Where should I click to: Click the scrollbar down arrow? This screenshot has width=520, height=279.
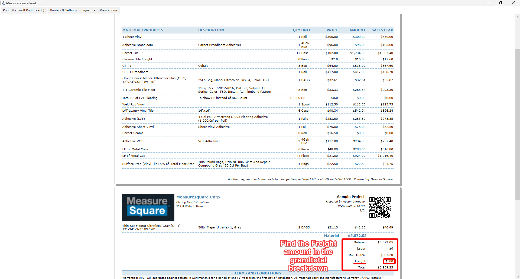point(518,277)
